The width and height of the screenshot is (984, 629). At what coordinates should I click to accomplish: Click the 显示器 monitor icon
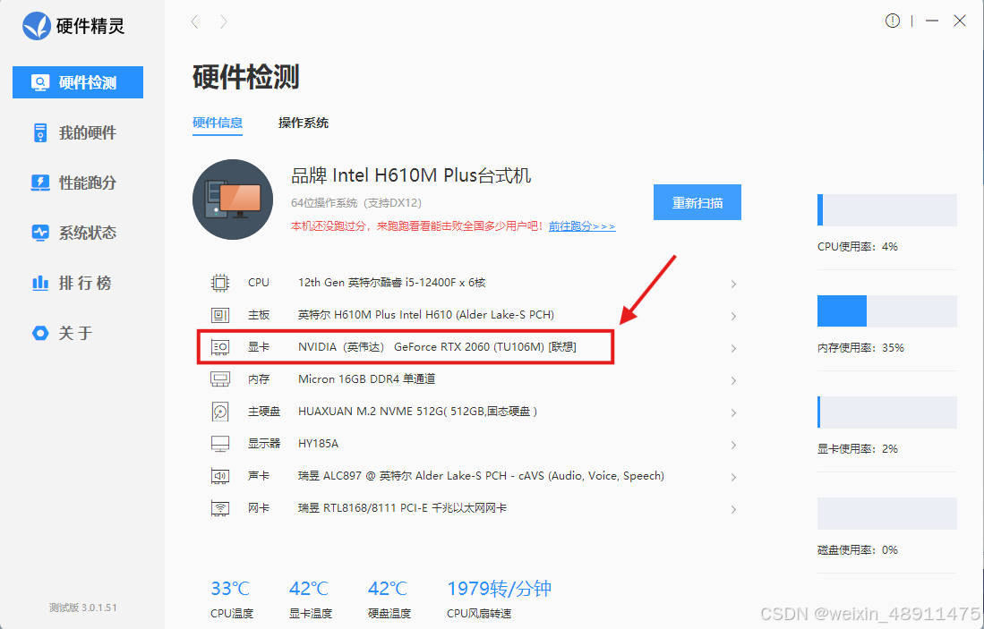tap(220, 444)
